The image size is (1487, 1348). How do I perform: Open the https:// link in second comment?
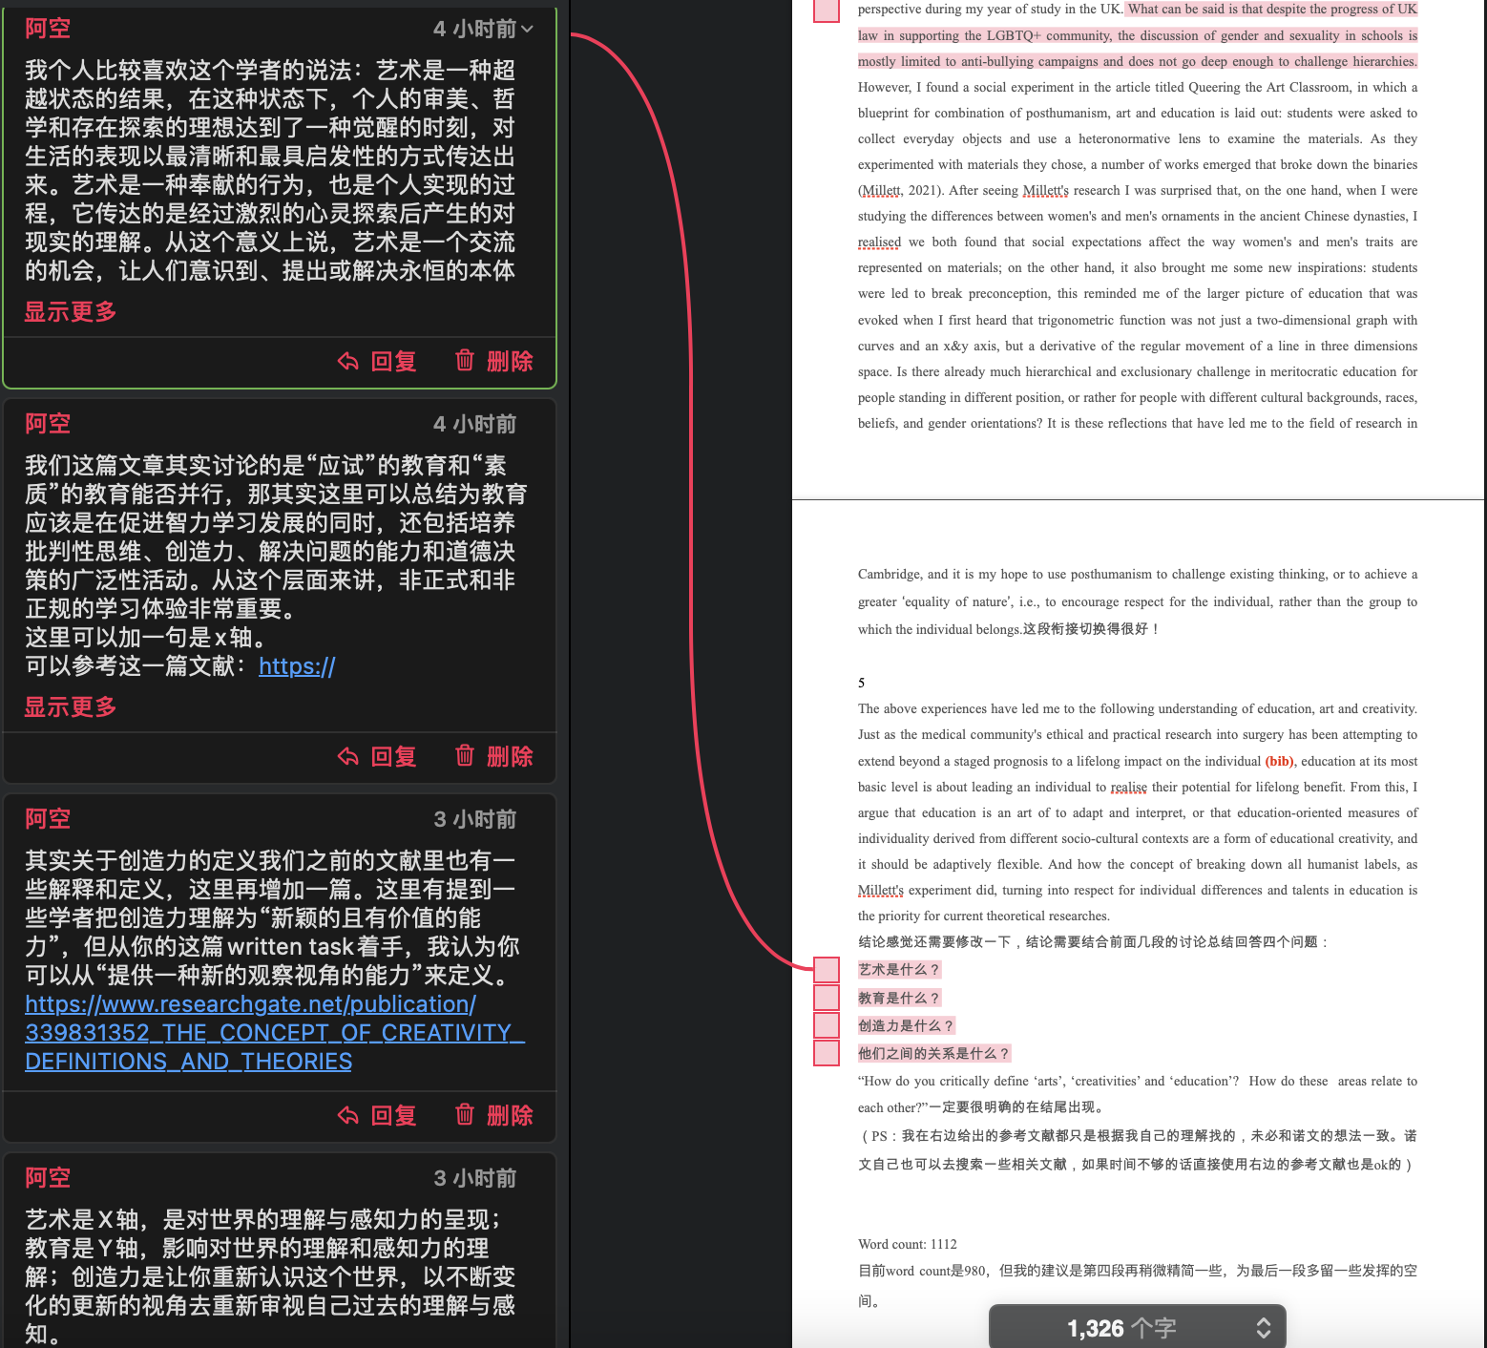tap(297, 666)
